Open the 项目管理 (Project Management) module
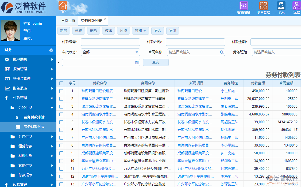 pyautogui.click(x=263, y=8)
